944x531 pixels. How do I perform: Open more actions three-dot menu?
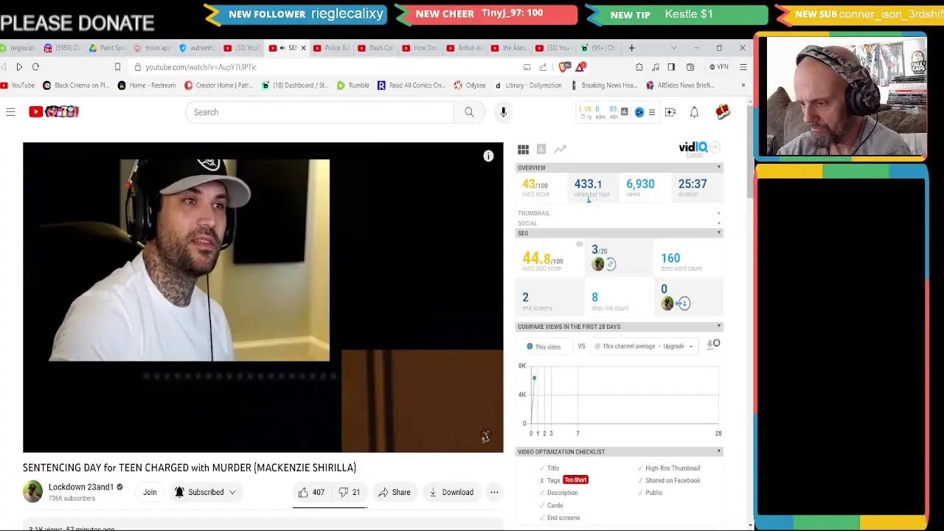494,492
